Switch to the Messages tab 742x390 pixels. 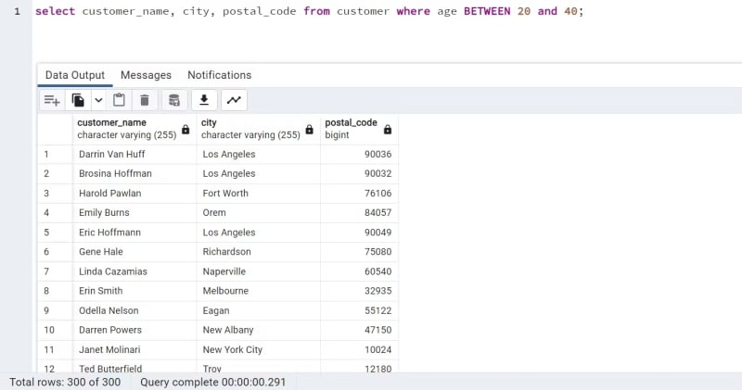point(146,75)
